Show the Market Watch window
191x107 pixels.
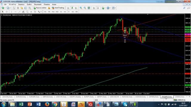click(x=14, y=8)
